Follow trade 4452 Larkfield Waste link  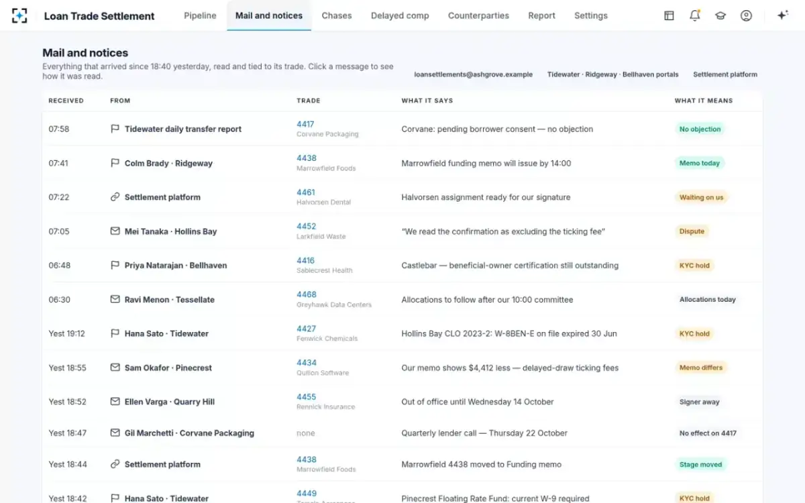point(307,227)
